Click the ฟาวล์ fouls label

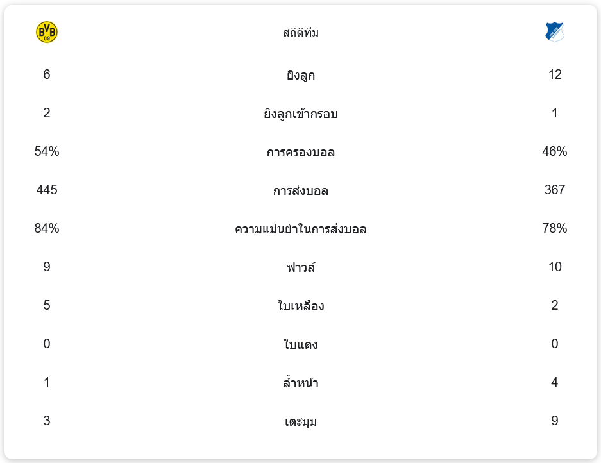pos(300,267)
